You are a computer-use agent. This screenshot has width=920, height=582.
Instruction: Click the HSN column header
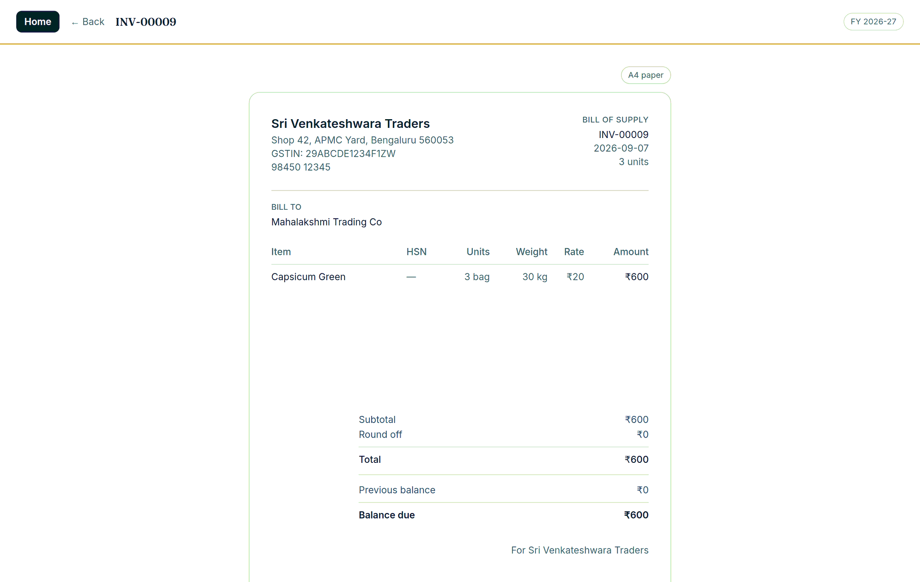417,252
